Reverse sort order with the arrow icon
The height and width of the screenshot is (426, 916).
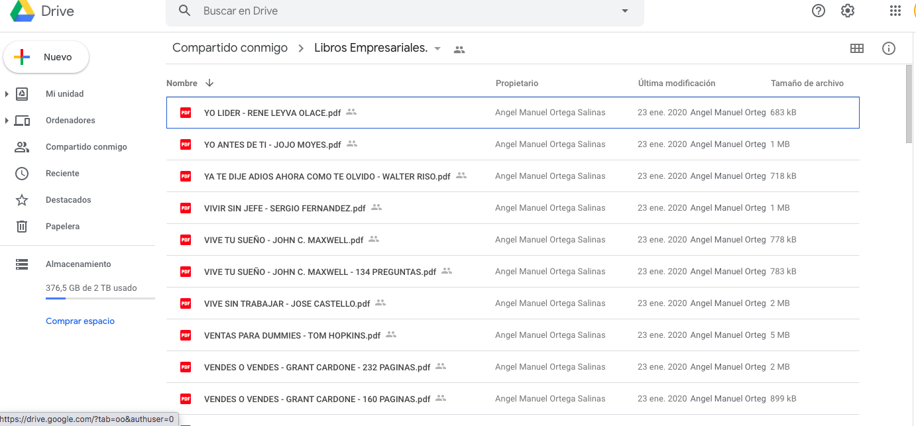click(x=209, y=83)
